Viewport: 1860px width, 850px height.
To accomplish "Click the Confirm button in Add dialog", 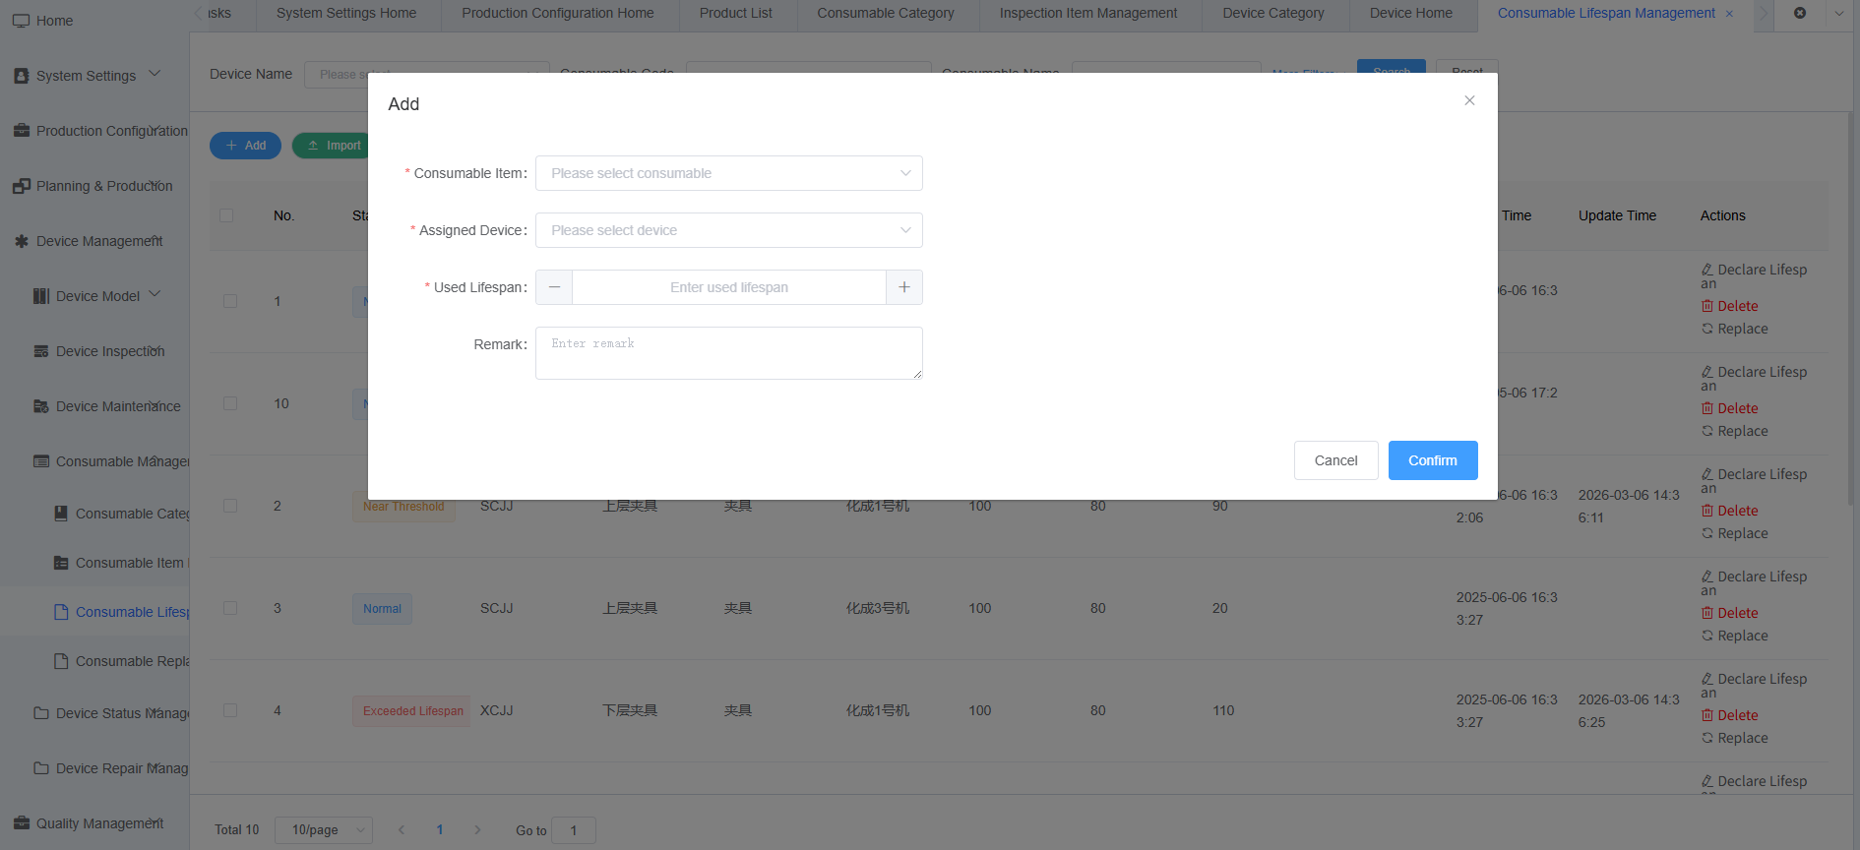I will [1433, 460].
